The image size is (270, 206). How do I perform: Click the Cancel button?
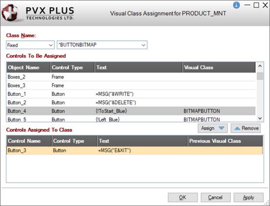coord(216,197)
